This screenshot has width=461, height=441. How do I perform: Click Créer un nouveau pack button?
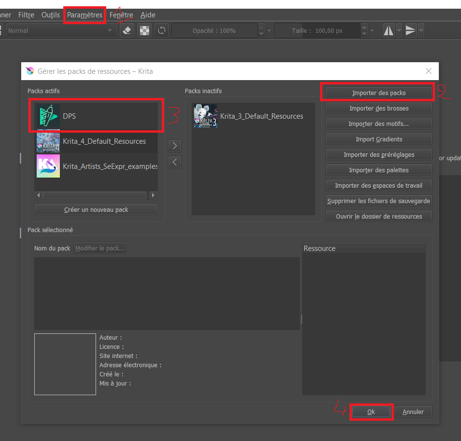click(x=96, y=209)
